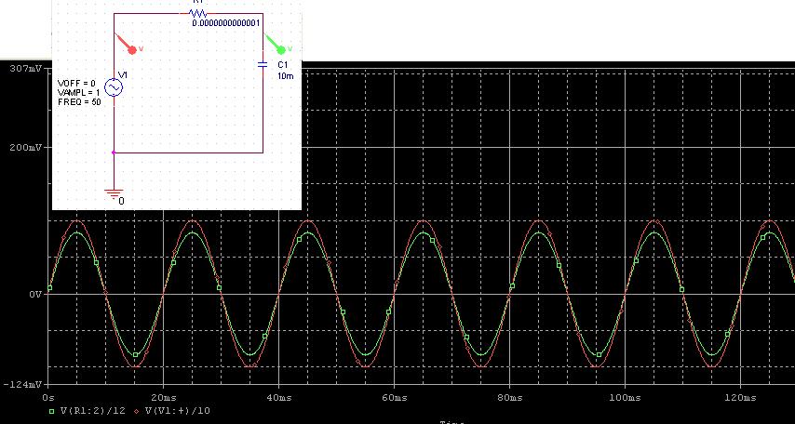
Task: Click the 120ms time axis label
Action: pyautogui.click(x=740, y=398)
